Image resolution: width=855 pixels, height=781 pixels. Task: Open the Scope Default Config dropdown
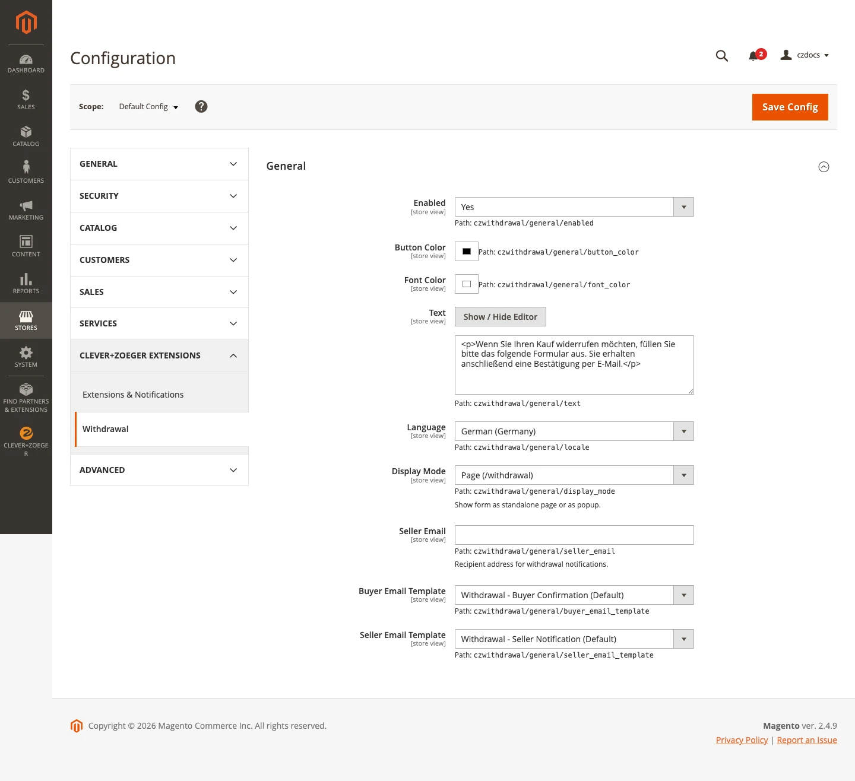[148, 107]
